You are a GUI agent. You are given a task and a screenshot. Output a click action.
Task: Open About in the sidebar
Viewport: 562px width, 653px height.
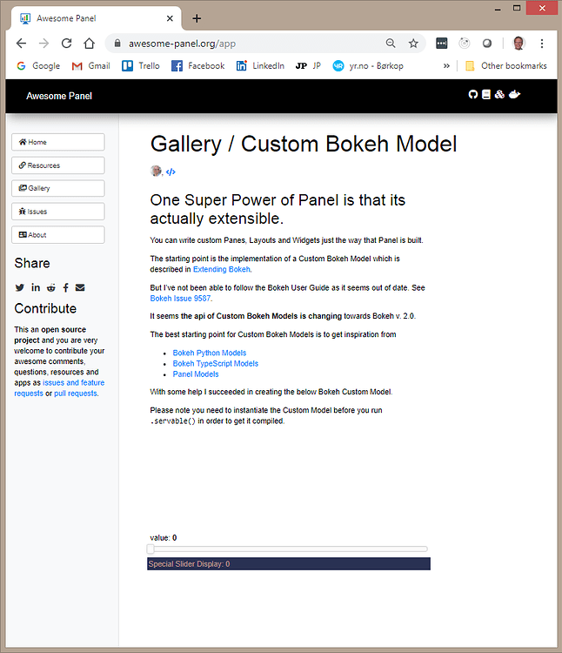pos(58,235)
